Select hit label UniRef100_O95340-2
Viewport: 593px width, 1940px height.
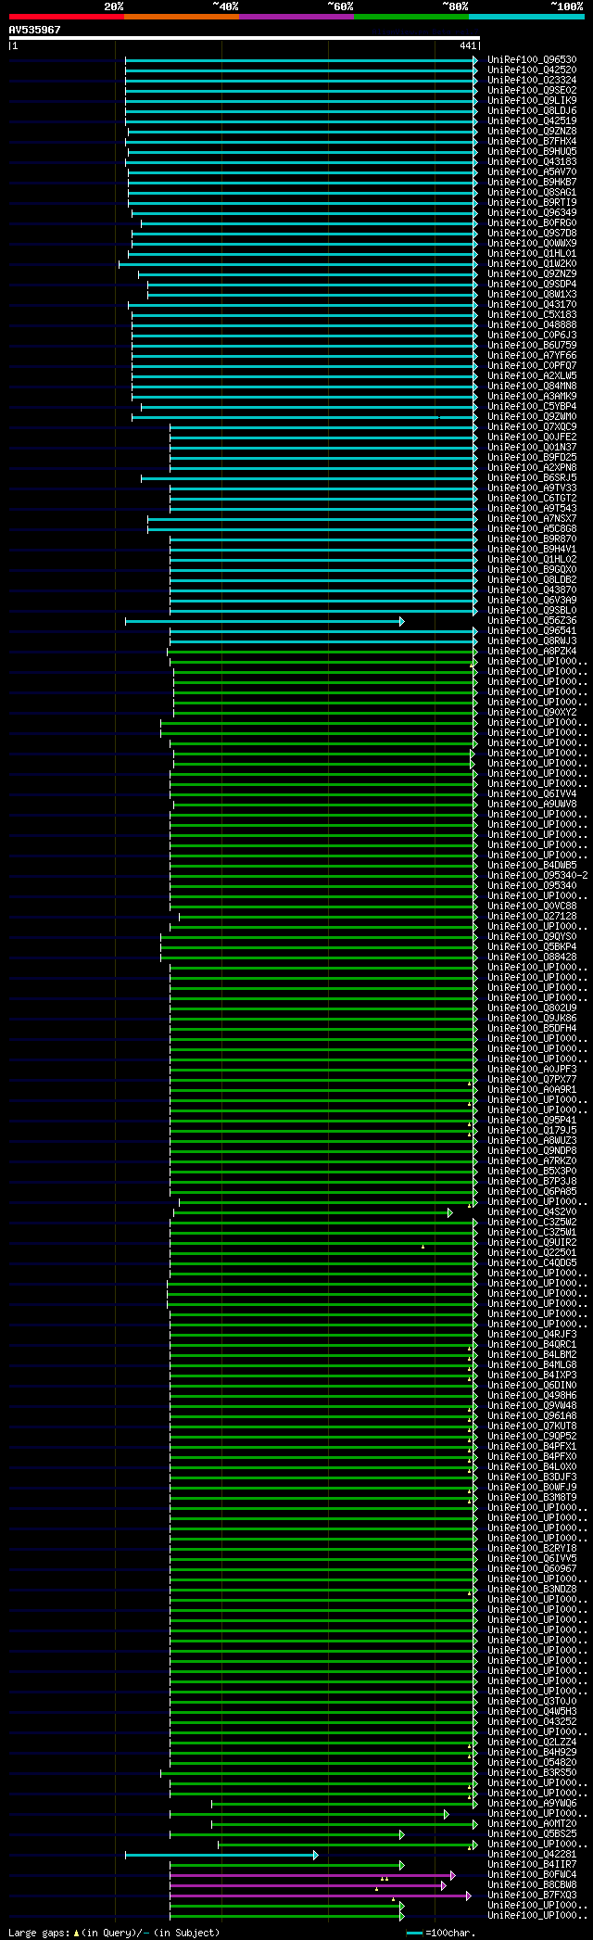(537, 876)
